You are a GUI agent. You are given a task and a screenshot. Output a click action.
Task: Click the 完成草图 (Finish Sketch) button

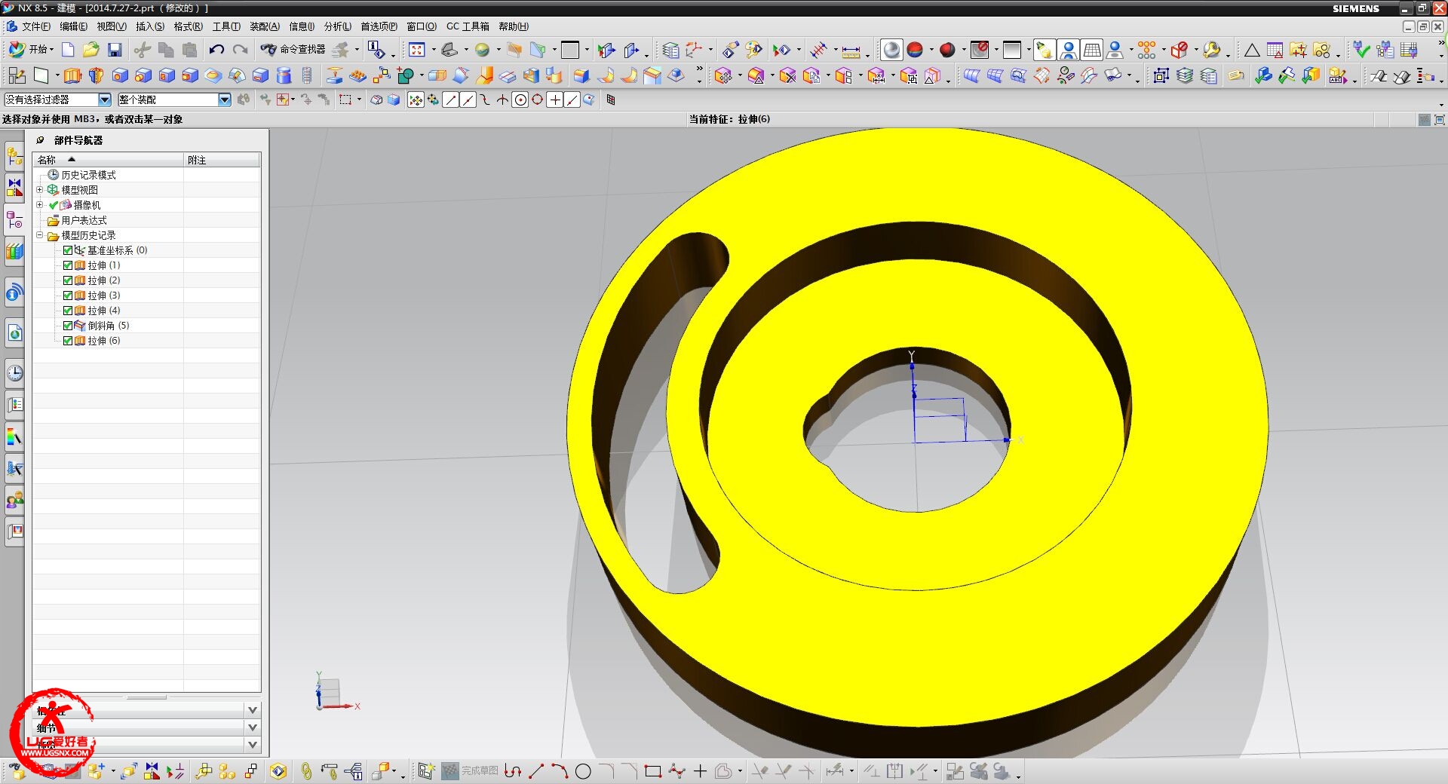point(470,771)
